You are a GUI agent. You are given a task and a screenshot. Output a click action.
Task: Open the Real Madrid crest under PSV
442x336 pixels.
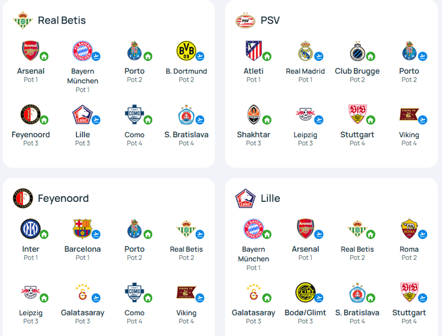(305, 51)
